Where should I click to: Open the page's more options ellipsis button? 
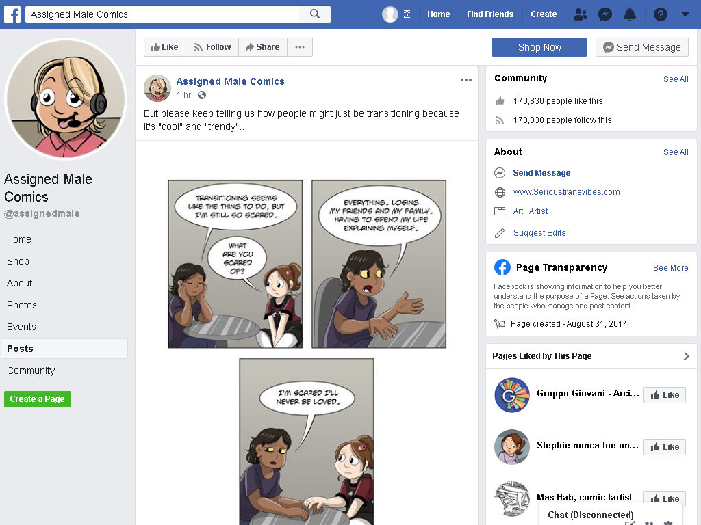pos(300,47)
